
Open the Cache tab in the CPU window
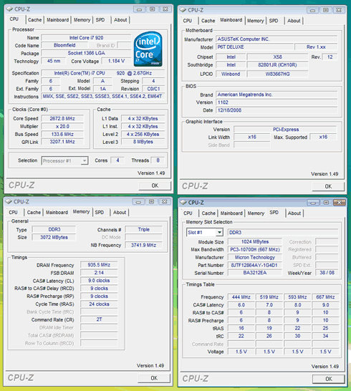tap(34, 20)
